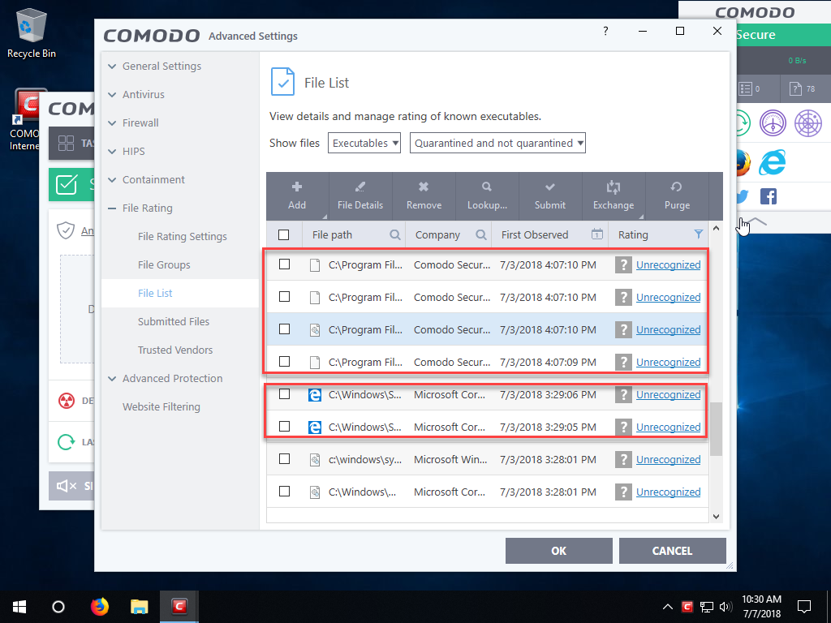831x623 pixels.
Task: Click the help question mark in title bar
Action: click(605, 31)
